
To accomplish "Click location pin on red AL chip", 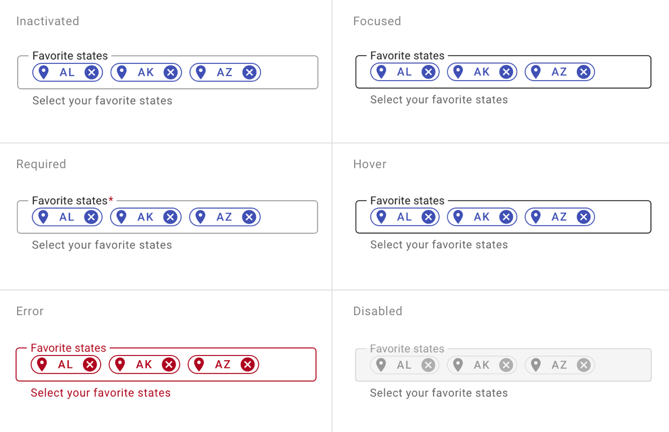I will [42, 365].
